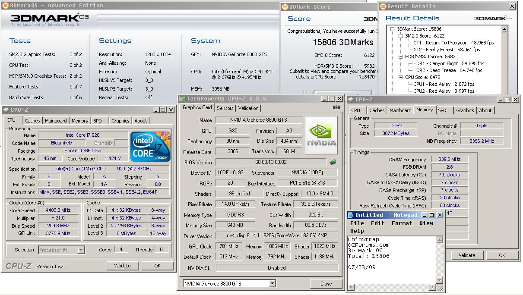Click GT1 - Return To Proxycon tree row
This screenshot has width=523, height=295.
point(453,43)
